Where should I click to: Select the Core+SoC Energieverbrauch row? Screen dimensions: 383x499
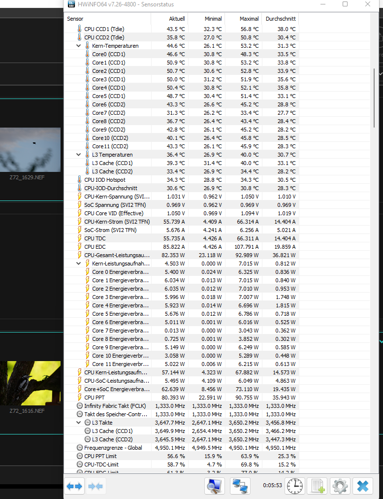click(181, 389)
